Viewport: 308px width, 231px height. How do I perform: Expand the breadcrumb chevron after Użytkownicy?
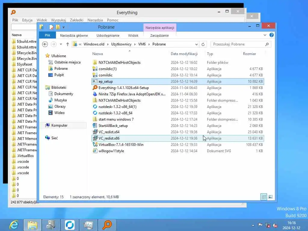(135, 45)
